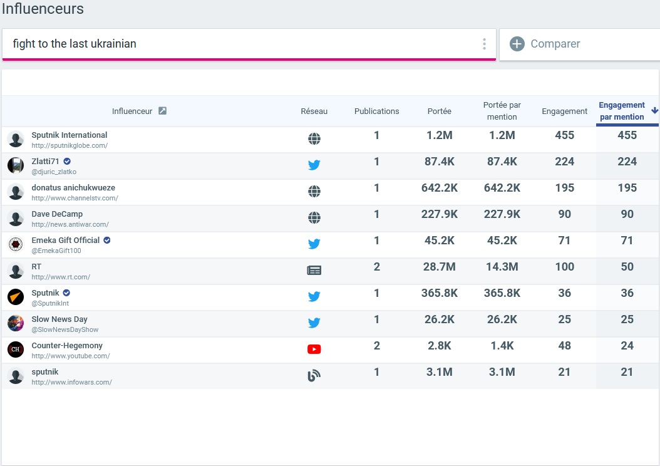Open Emeka Gift Official's profile picture

16,244
